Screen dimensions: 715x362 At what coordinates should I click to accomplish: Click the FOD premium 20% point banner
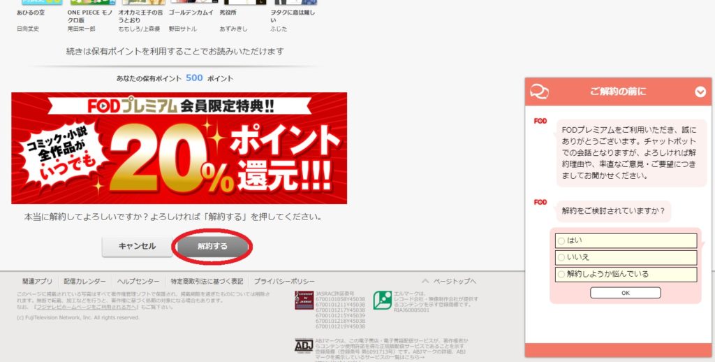coord(179,148)
